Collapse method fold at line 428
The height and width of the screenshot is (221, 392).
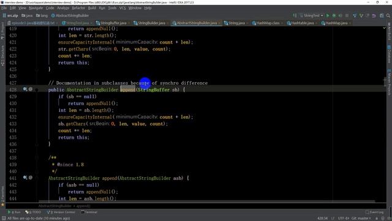(x=37, y=90)
